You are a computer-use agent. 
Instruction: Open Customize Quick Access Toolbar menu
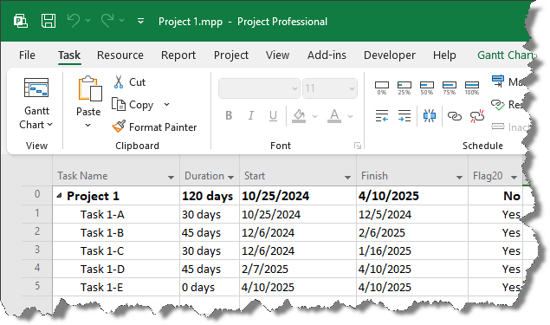coord(140,22)
